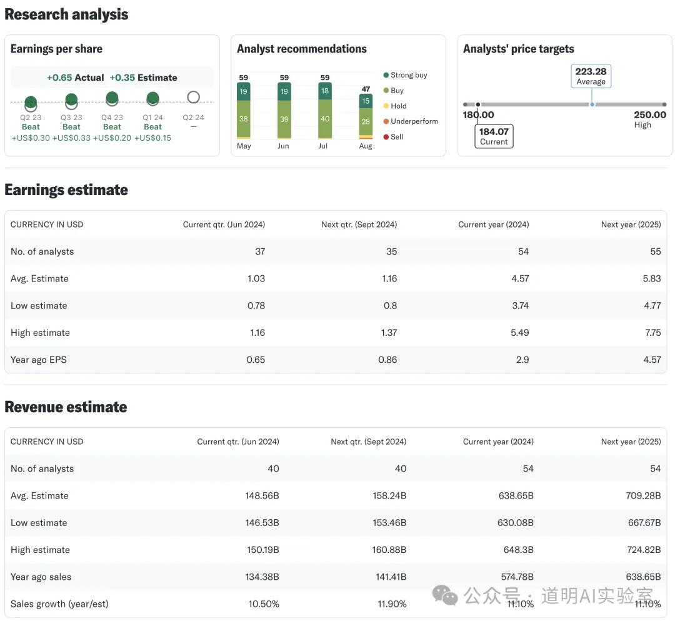Screen dimensions: 675x623
Task: Click the Sell legend red dot
Action: (x=386, y=137)
